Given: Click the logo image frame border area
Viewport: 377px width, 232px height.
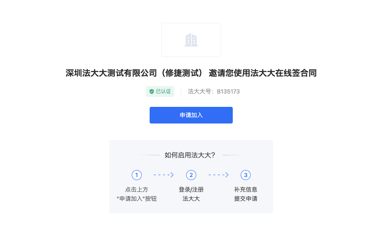Looking at the screenshot, I should tap(191, 40).
